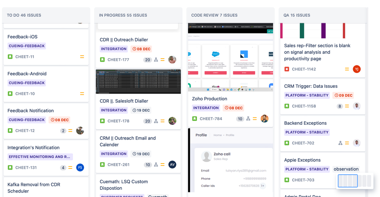Click the medium priority icon on CHEET-784
This screenshot has width=380, height=197.
click(x=255, y=119)
